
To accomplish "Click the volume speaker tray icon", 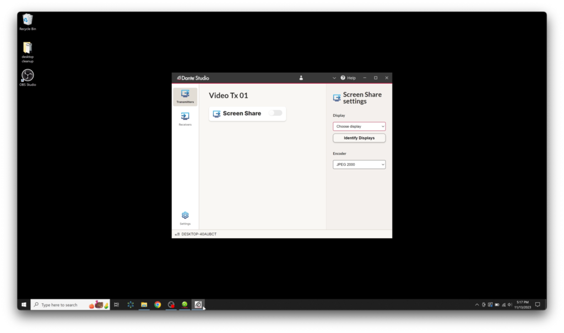I will click(509, 304).
